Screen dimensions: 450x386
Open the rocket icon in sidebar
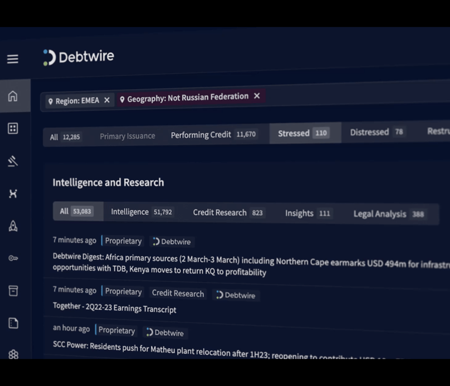coord(13,226)
